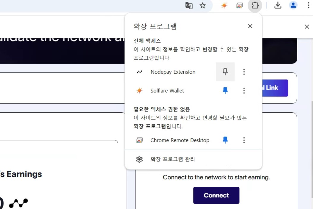Open 확장 프로그램 관리 settings
The image size is (313, 209).
pos(193,159)
